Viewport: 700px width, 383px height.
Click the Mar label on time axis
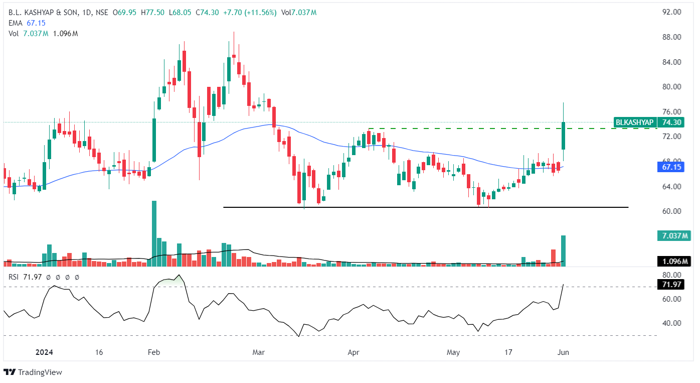[258, 352]
